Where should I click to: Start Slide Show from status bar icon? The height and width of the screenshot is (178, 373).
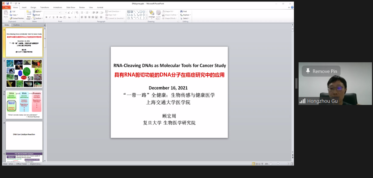(x=262, y=164)
